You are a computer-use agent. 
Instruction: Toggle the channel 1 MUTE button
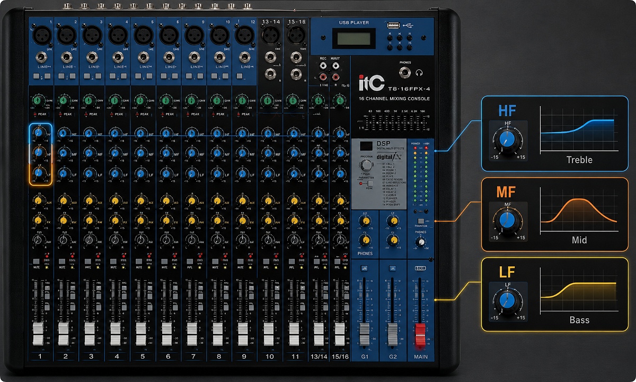click(x=37, y=261)
